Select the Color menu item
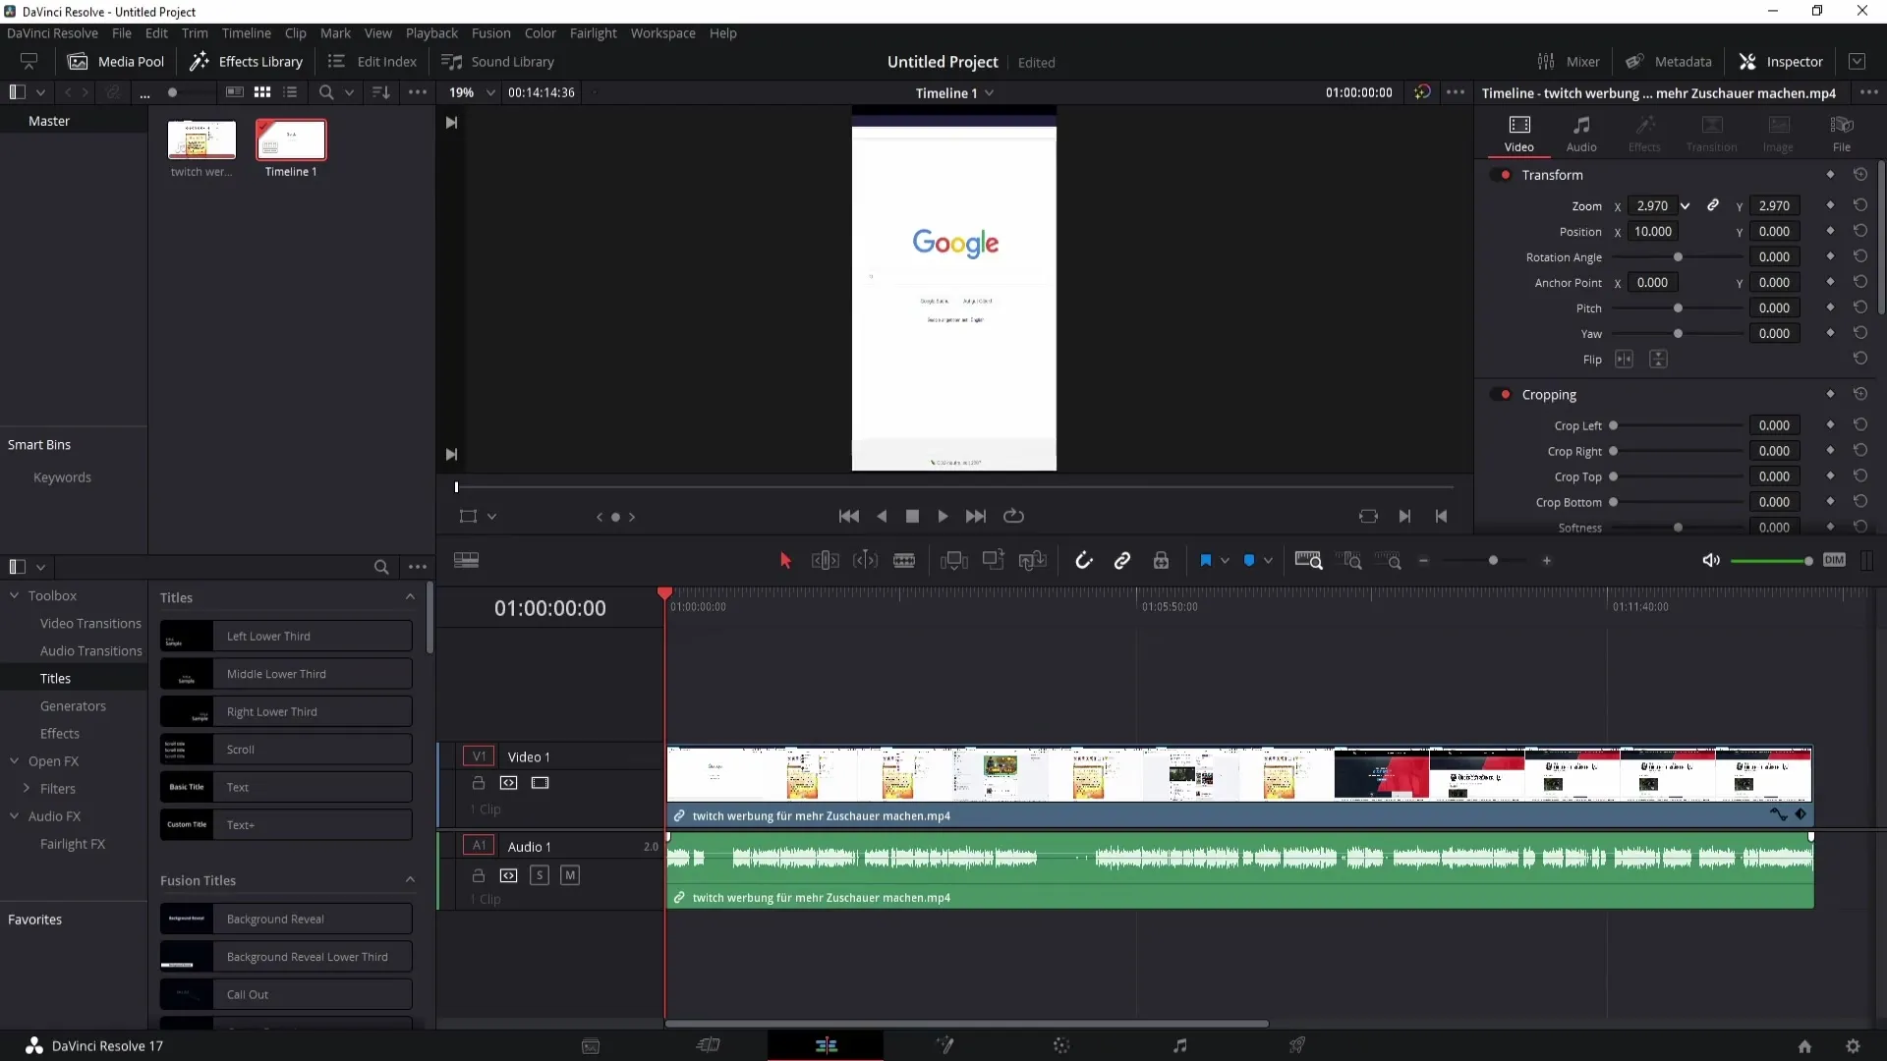 coord(541,32)
